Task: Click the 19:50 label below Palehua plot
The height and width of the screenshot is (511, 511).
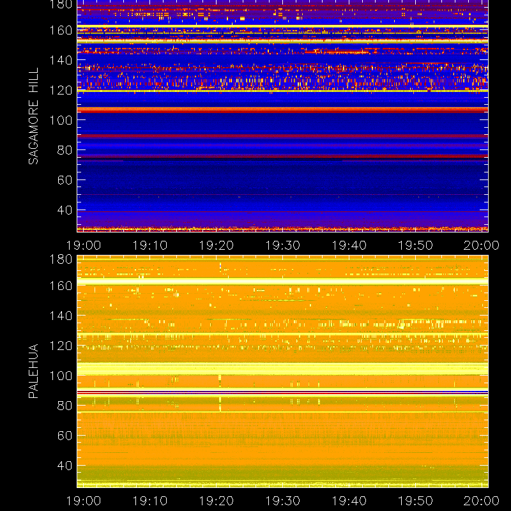Action: coord(415,501)
